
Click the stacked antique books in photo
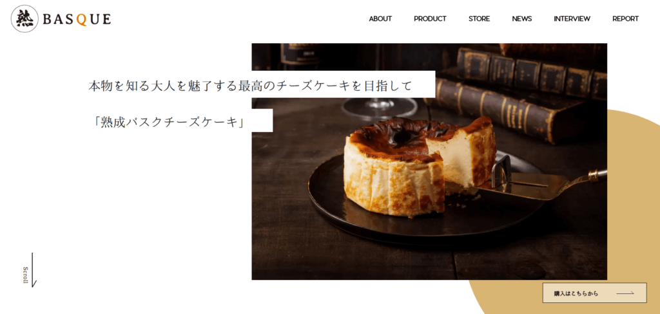point(522,93)
